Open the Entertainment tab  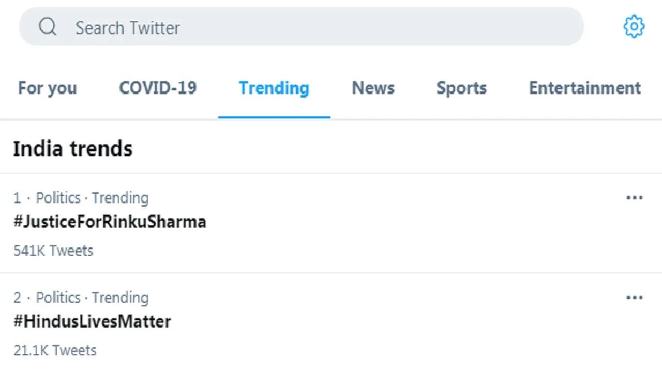tap(585, 88)
